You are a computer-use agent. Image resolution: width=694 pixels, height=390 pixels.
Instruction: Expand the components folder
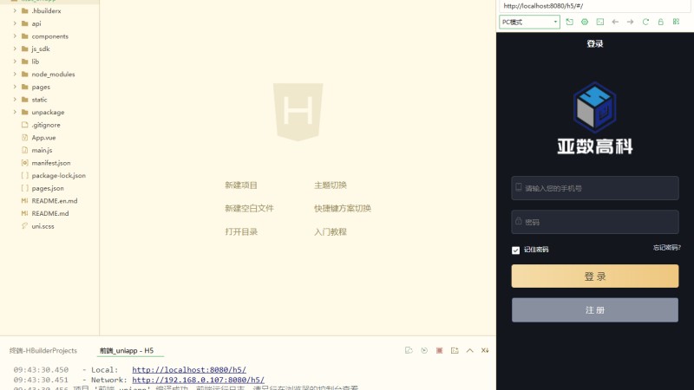(x=15, y=36)
